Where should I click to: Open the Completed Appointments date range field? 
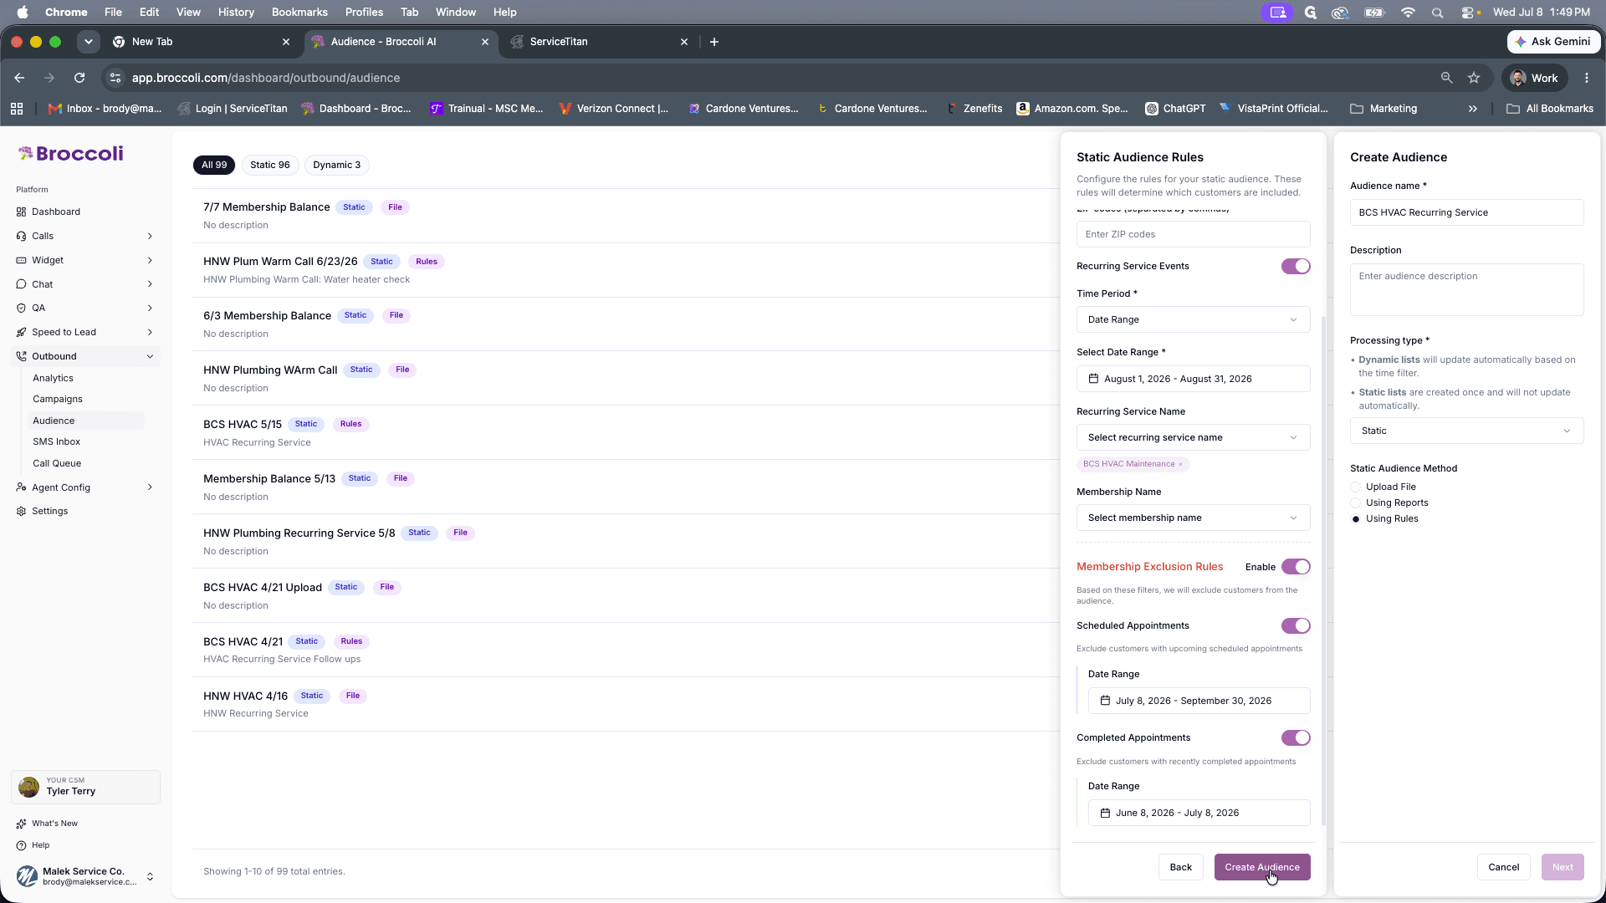(x=1199, y=813)
